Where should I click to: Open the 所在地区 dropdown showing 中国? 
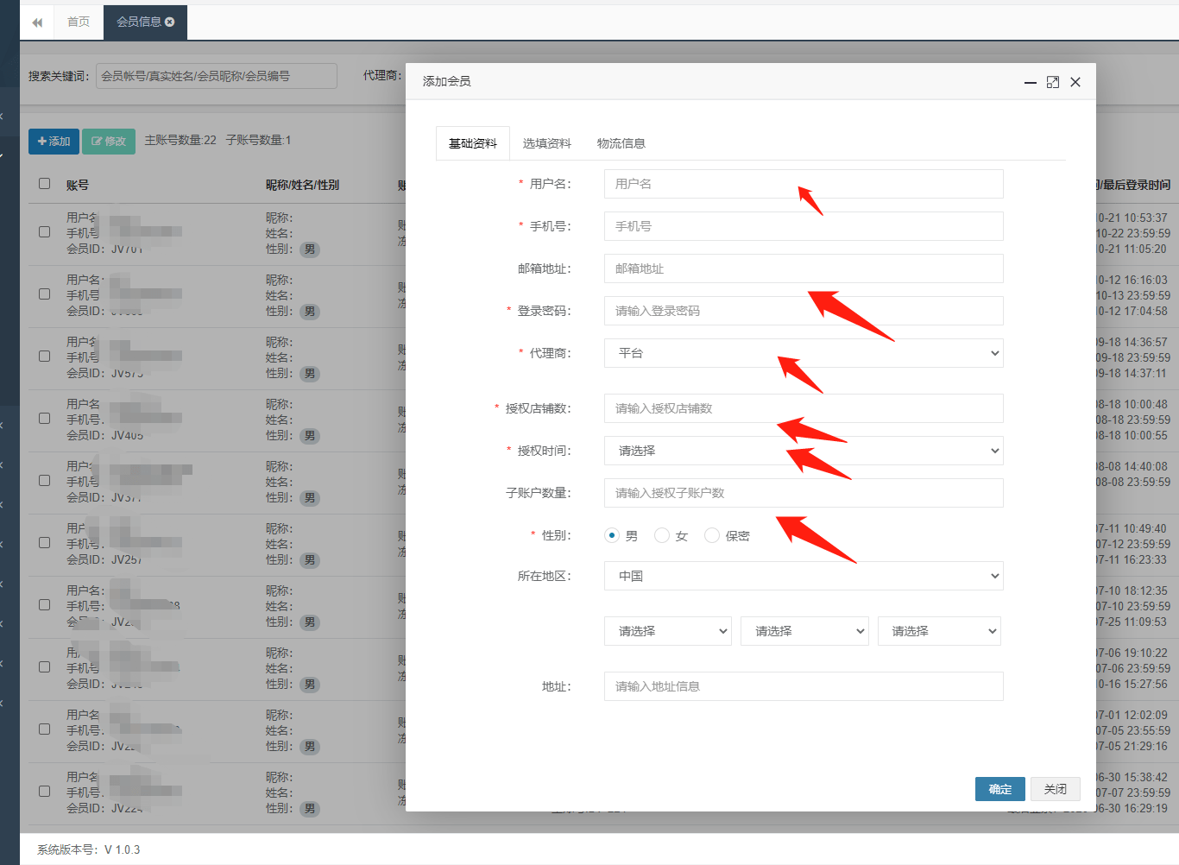pos(803,576)
